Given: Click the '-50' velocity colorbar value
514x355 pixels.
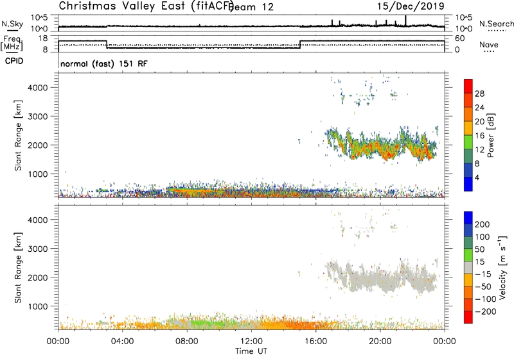Looking at the screenshot, I should point(483,286).
